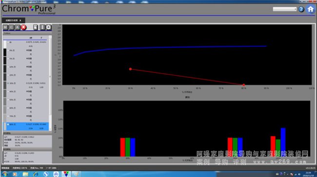The image size is (317, 177).
Task: Click the raw data report icon
Action: tap(36, 27)
